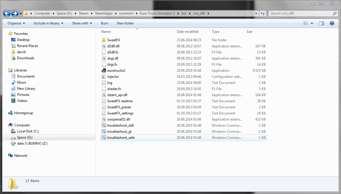Select the SweetFX folder icon

(x=104, y=40)
